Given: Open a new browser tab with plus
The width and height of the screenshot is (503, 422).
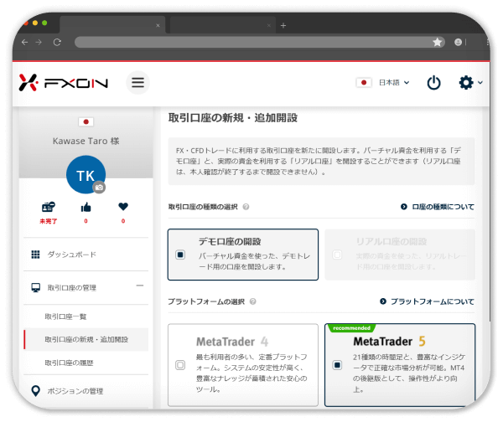Looking at the screenshot, I should pyautogui.click(x=283, y=25).
